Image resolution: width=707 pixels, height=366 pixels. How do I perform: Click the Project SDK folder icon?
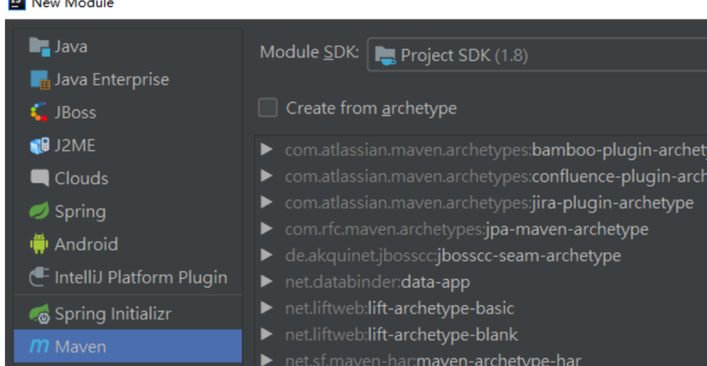(x=385, y=56)
